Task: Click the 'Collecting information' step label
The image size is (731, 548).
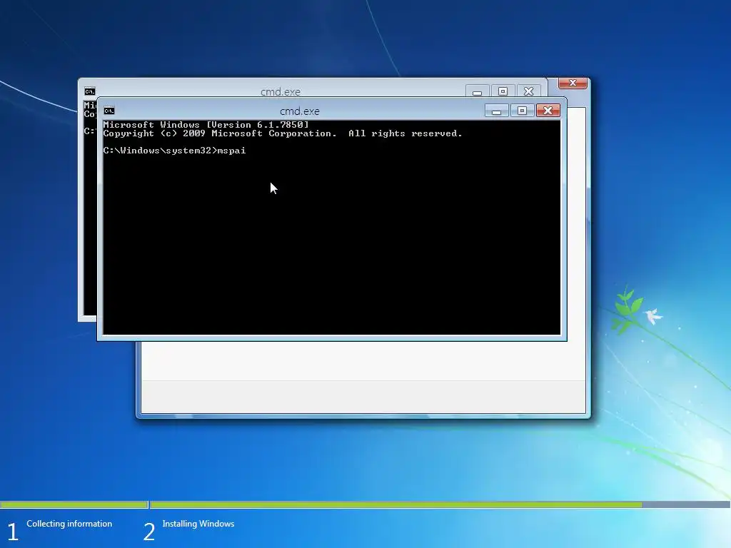Action: tap(69, 524)
